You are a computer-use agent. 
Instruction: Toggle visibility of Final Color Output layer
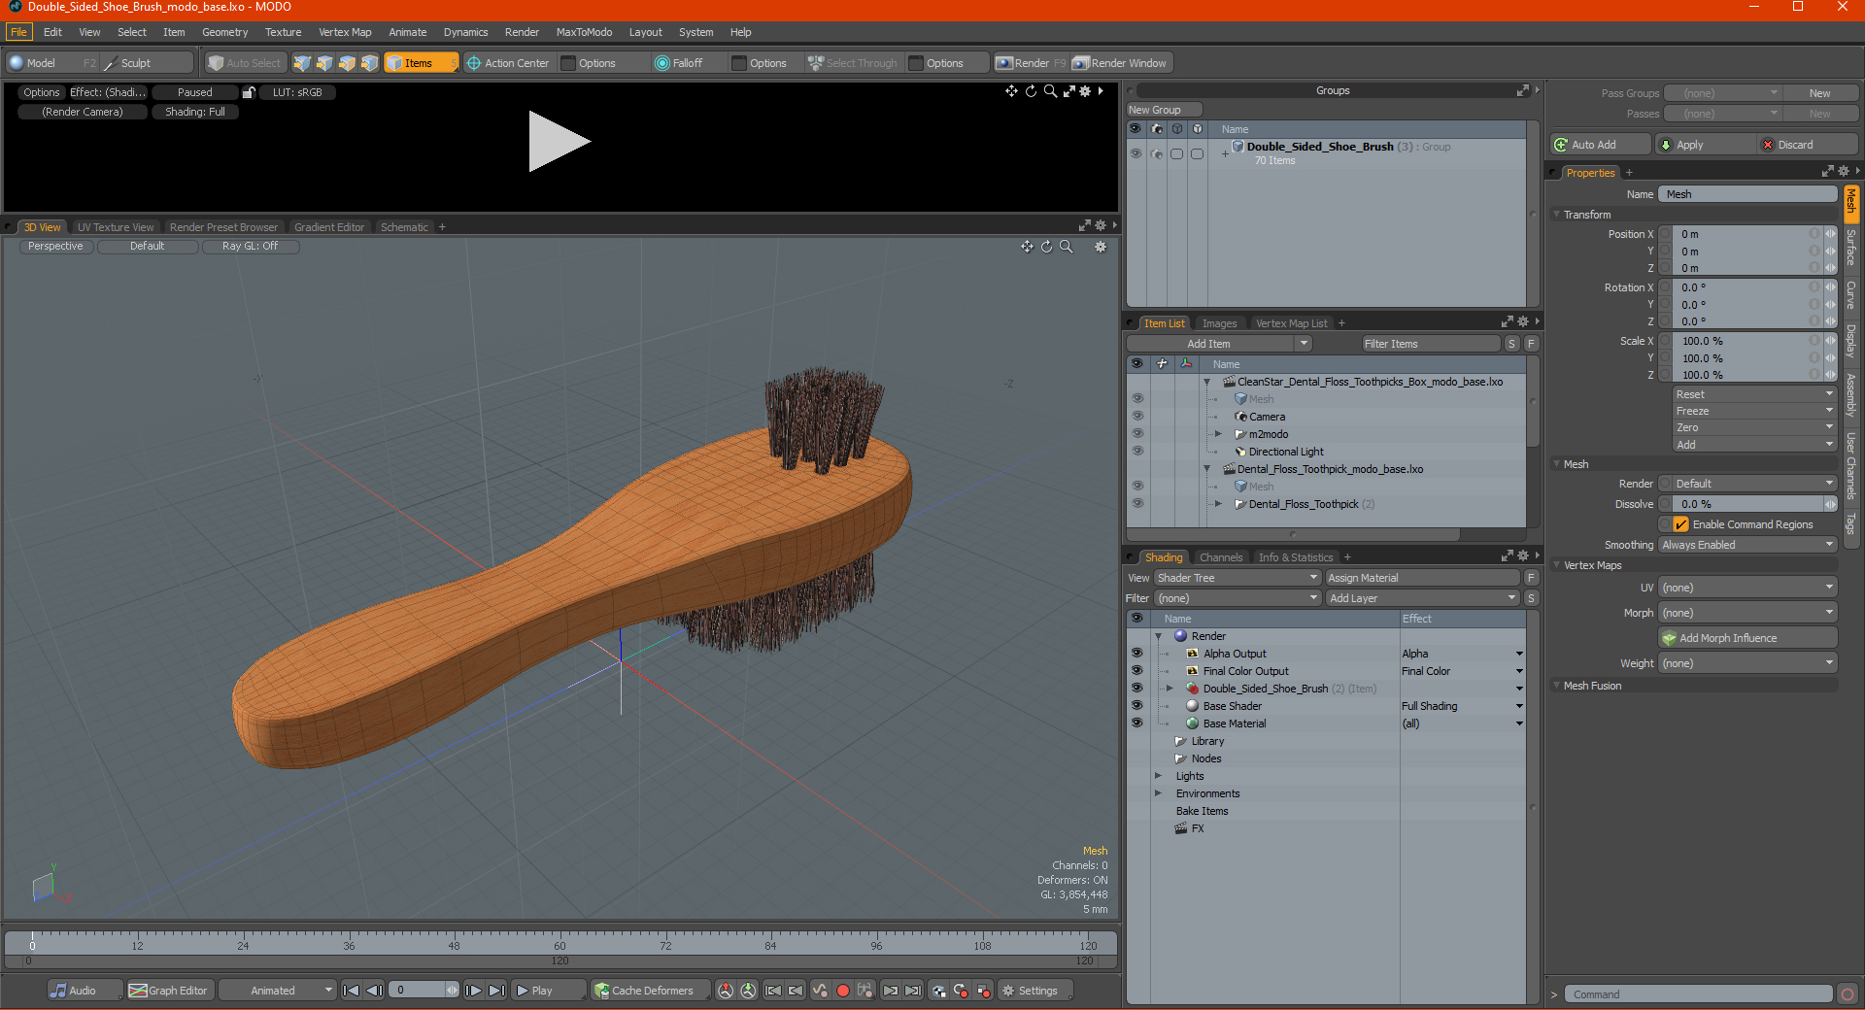1136,671
